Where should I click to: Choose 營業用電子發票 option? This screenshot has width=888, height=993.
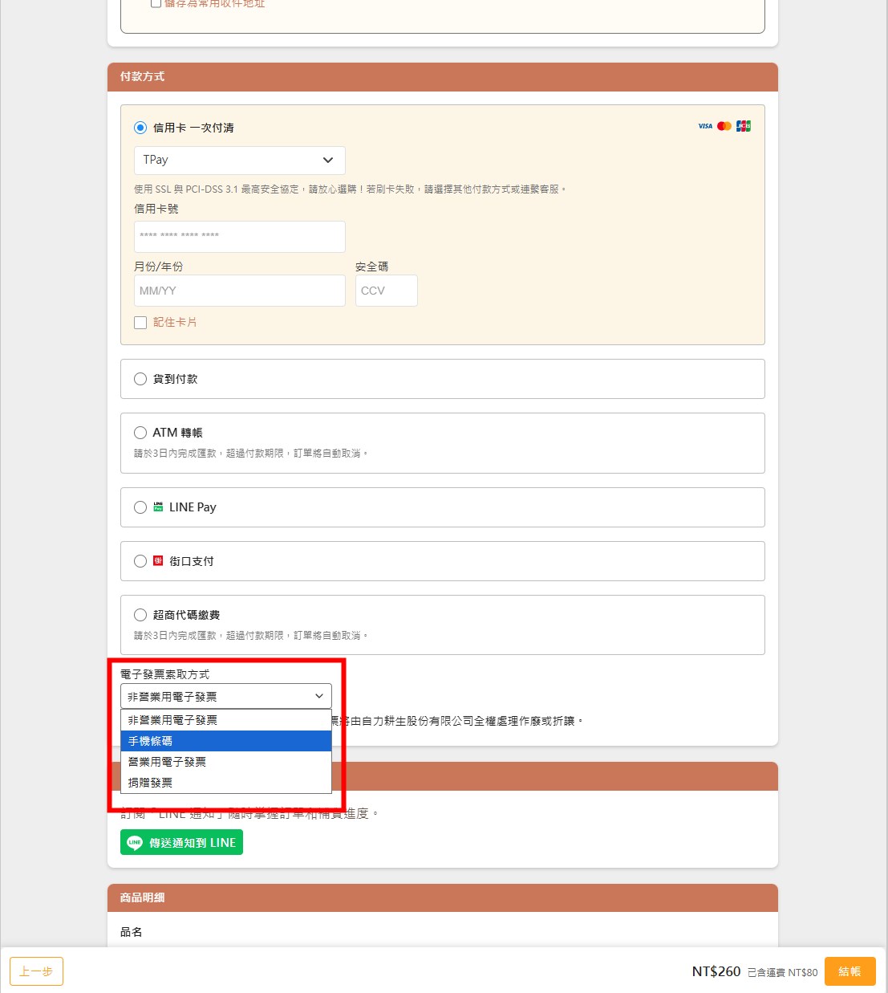tap(225, 762)
